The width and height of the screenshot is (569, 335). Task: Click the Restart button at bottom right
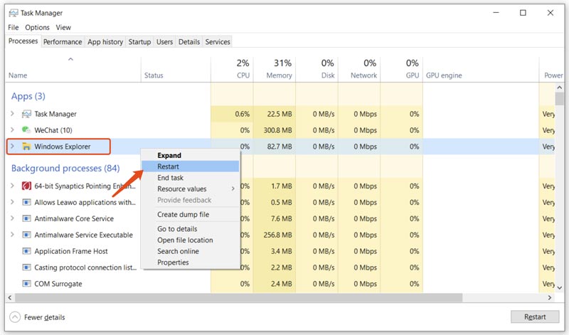[x=535, y=317]
